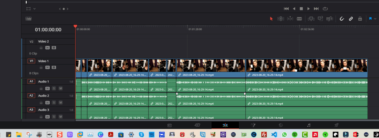Mute the Audio 1 track
The width and height of the screenshot is (379, 138).
[x=60, y=88]
